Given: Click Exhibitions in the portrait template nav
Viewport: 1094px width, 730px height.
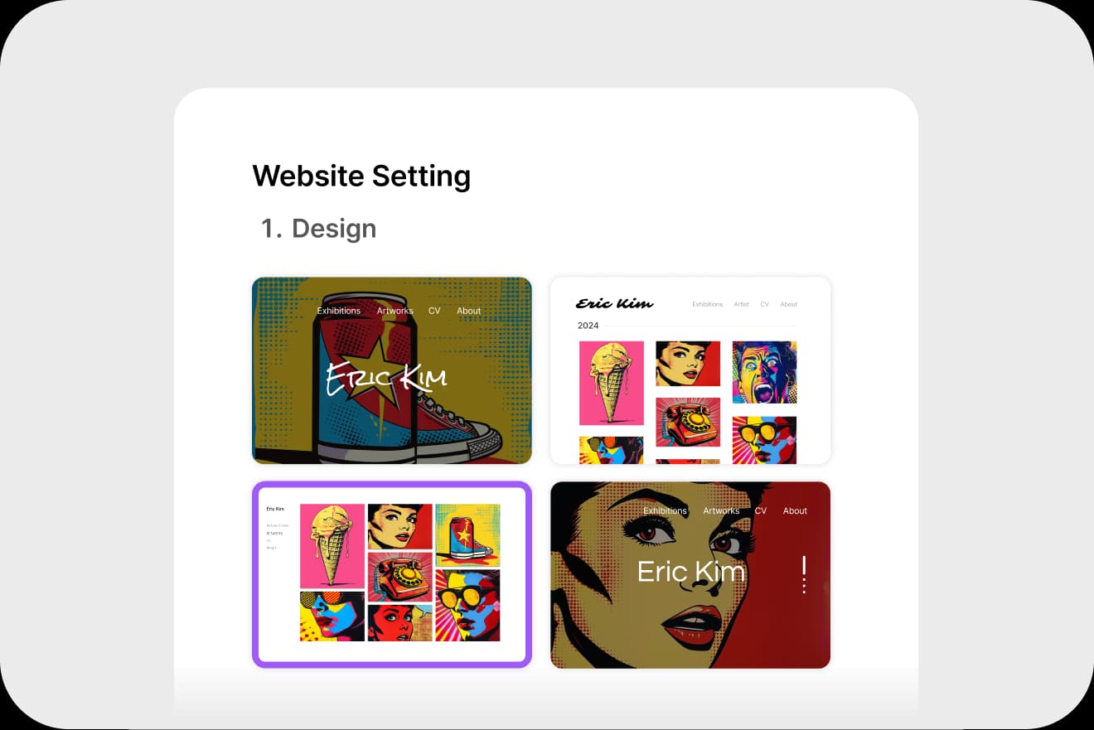Looking at the screenshot, I should tap(665, 510).
